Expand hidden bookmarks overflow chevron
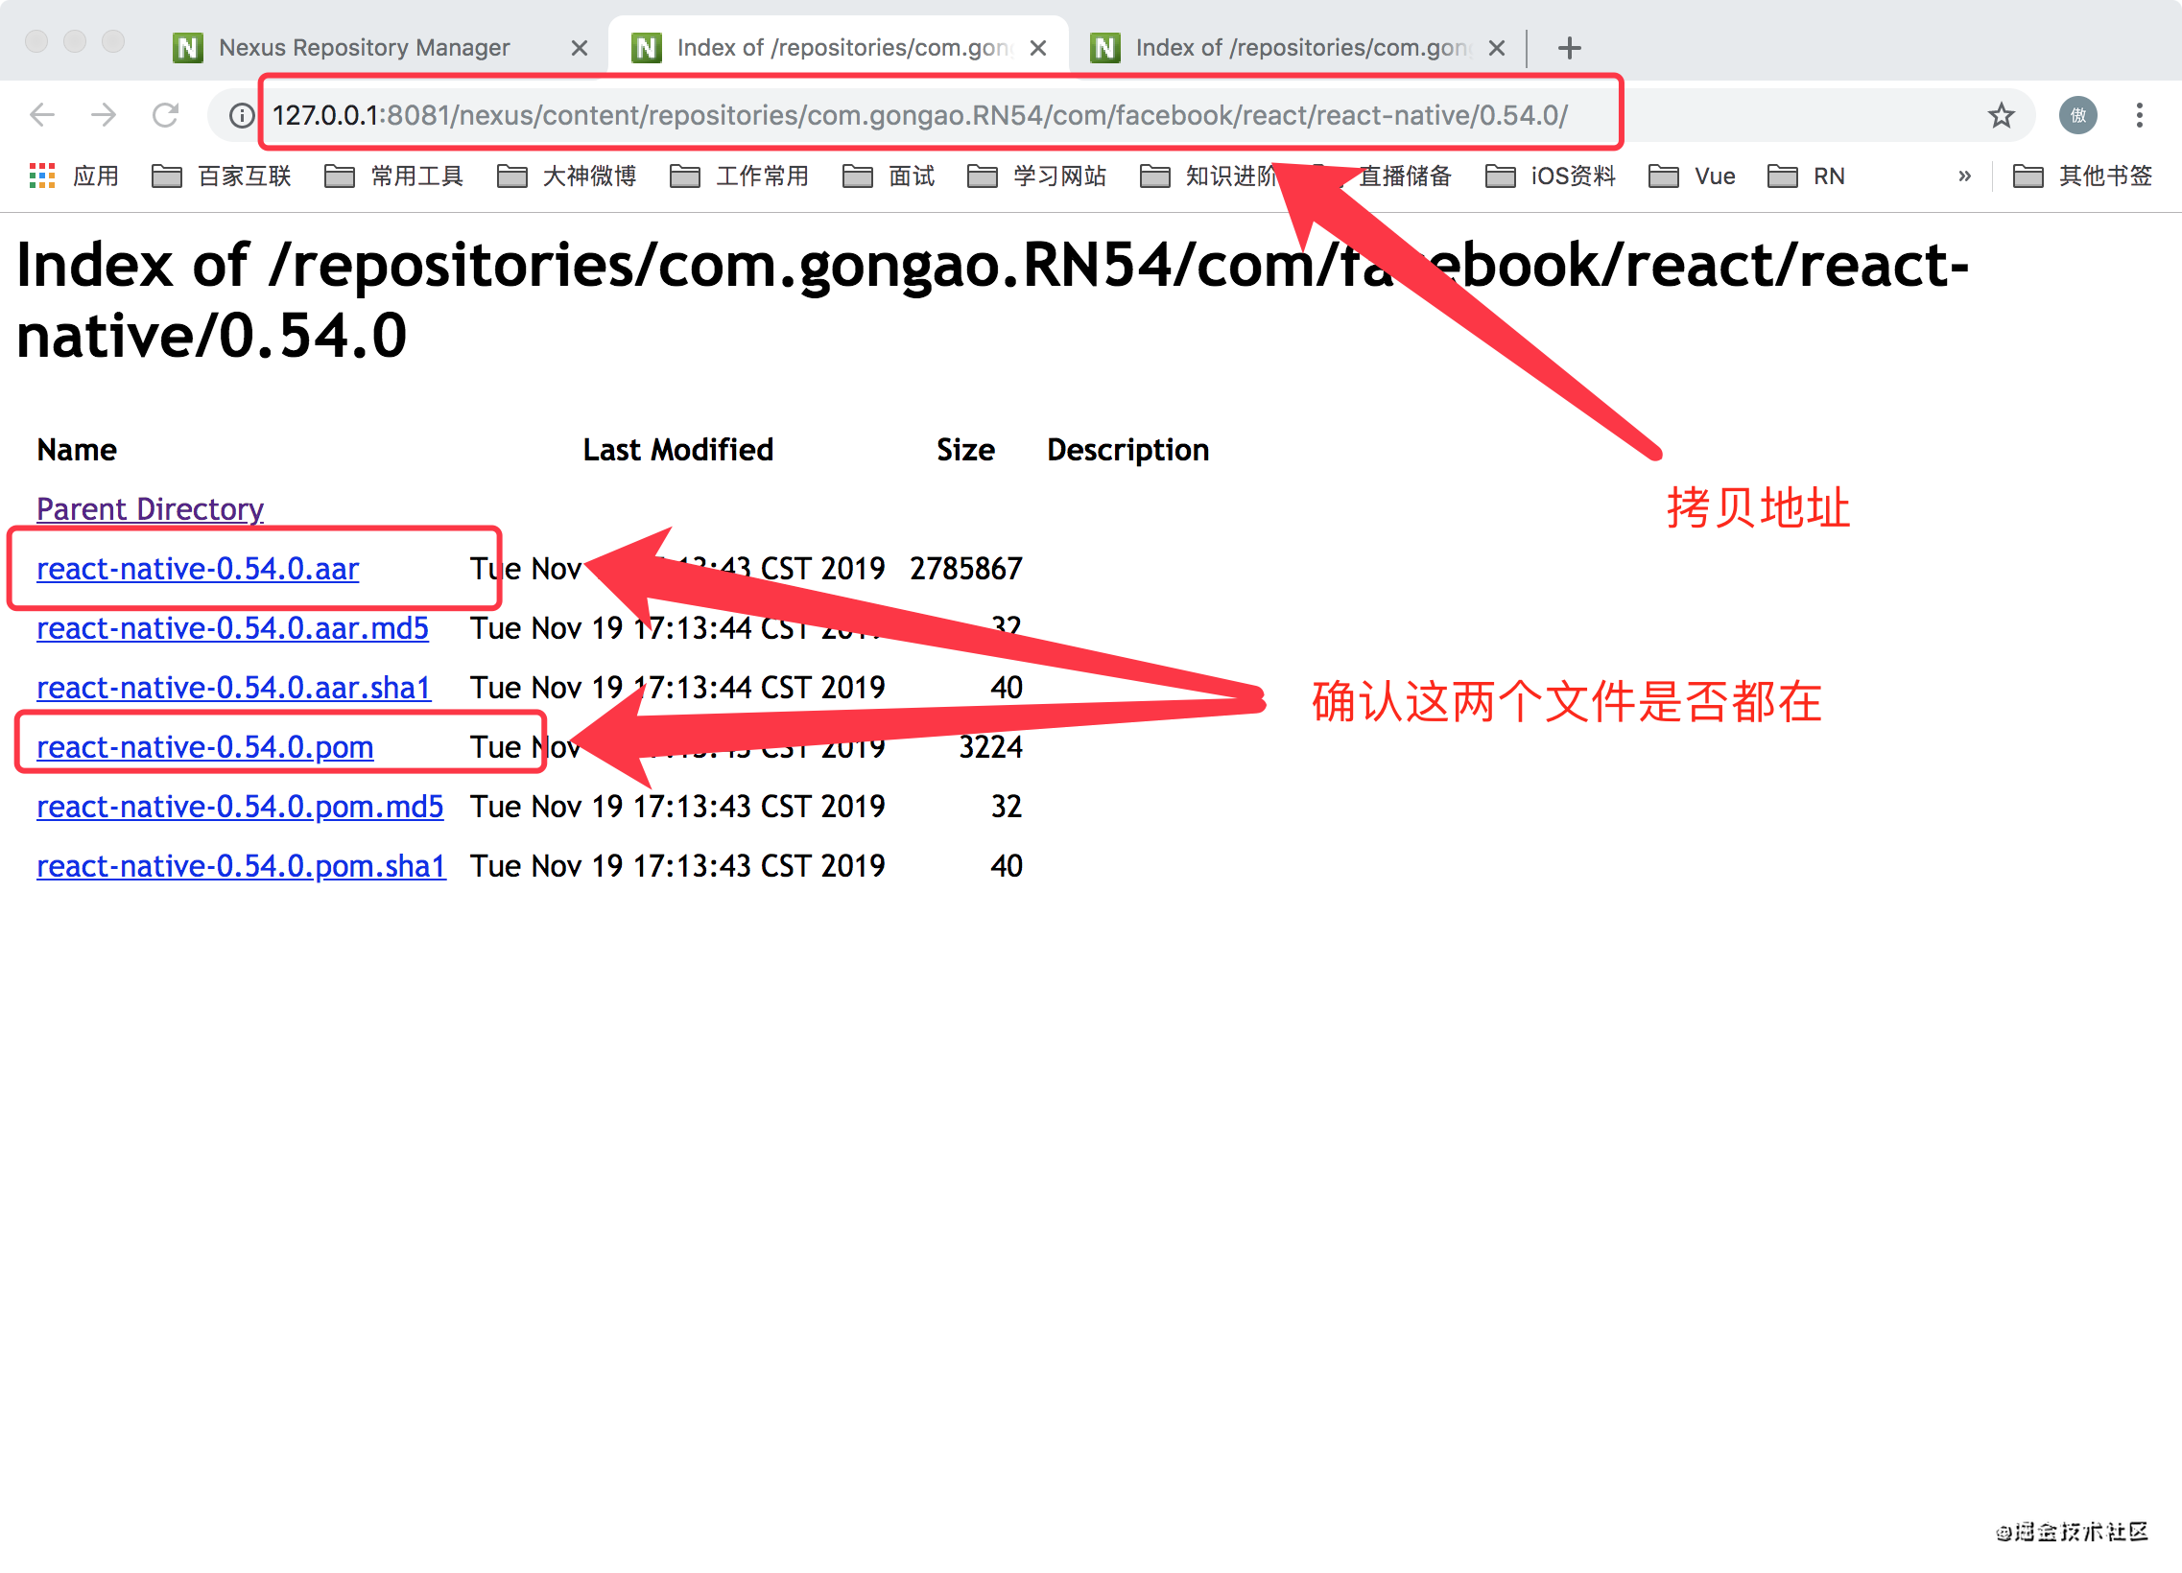2182x1573 pixels. tap(1963, 176)
